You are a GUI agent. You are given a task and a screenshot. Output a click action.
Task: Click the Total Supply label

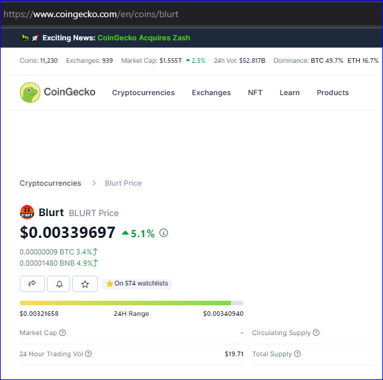(272, 354)
